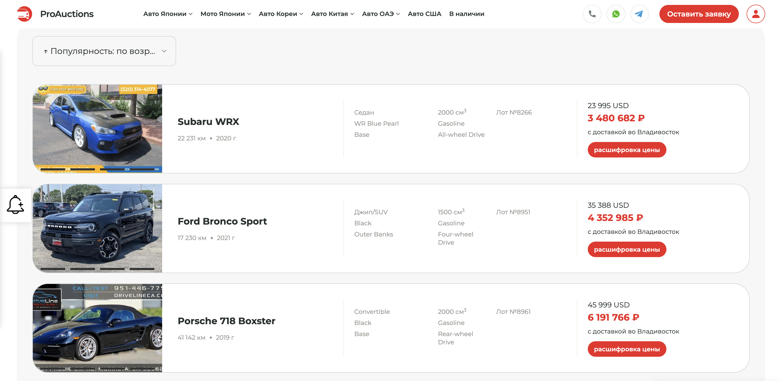Open Авто США page
782x381 pixels.
point(424,14)
